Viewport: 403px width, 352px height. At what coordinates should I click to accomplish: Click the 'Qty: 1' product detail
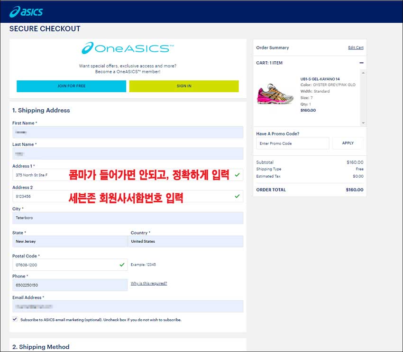point(306,105)
